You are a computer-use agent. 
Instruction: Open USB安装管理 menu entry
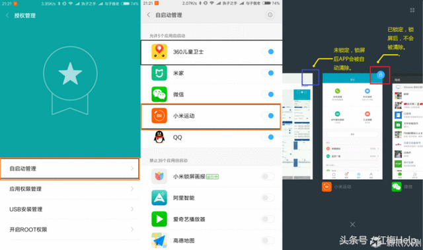coord(70,209)
